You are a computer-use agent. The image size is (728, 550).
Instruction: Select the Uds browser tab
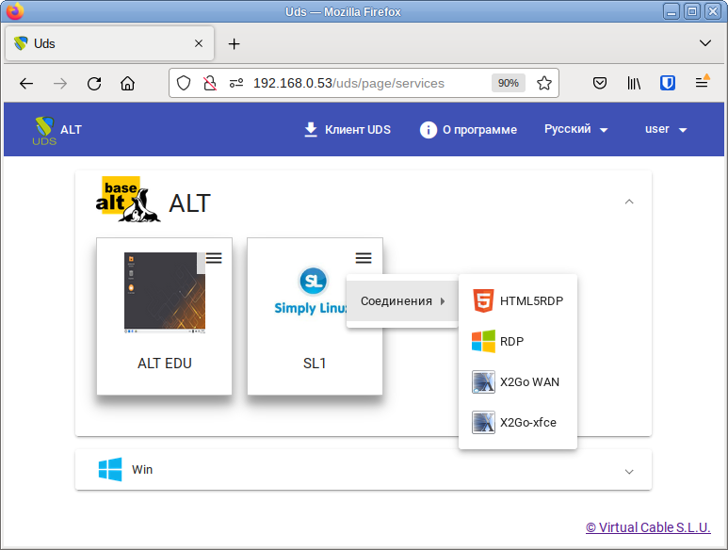[109, 43]
